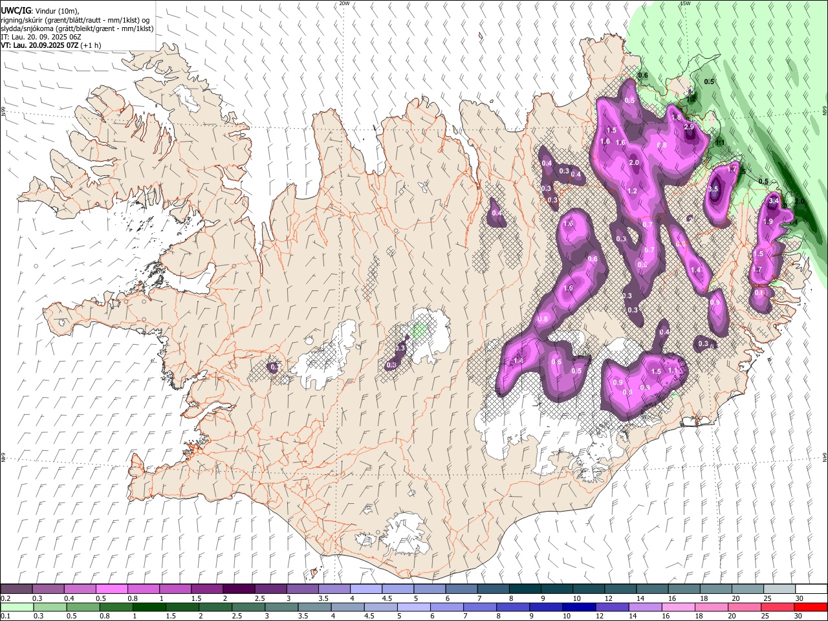Click the lavender snow legend swatch labeled 4

(366, 589)
